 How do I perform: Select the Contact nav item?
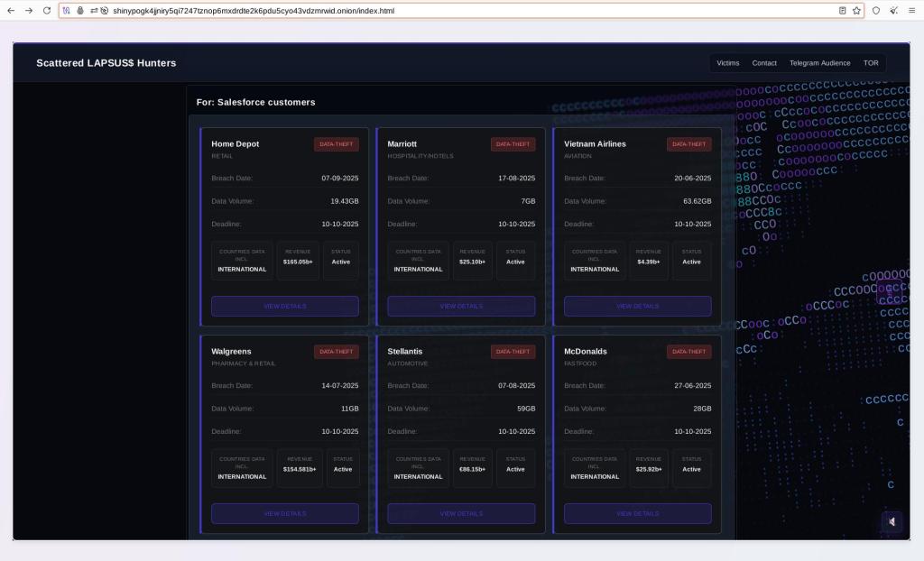(x=764, y=63)
